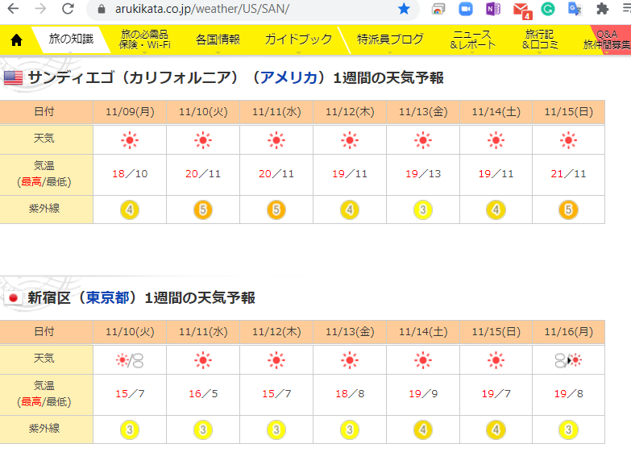Open the Google Translate extension
The width and height of the screenshot is (631, 473).
pos(575,9)
